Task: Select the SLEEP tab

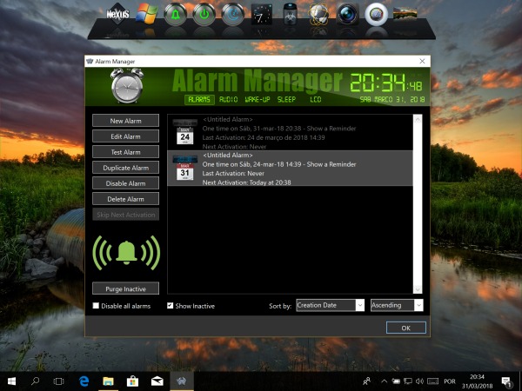Action: tap(286, 100)
